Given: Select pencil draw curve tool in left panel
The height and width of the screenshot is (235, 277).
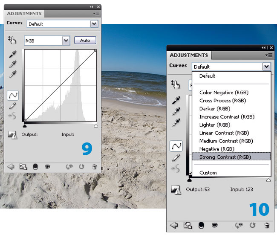Looking at the screenshot, I should (12, 106).
